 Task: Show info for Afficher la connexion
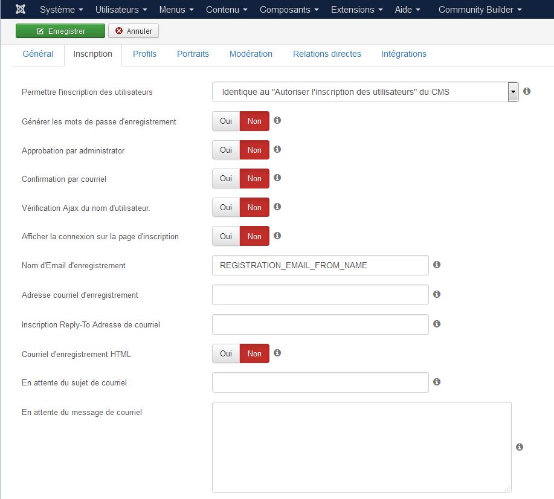click(x=277, y=236)
